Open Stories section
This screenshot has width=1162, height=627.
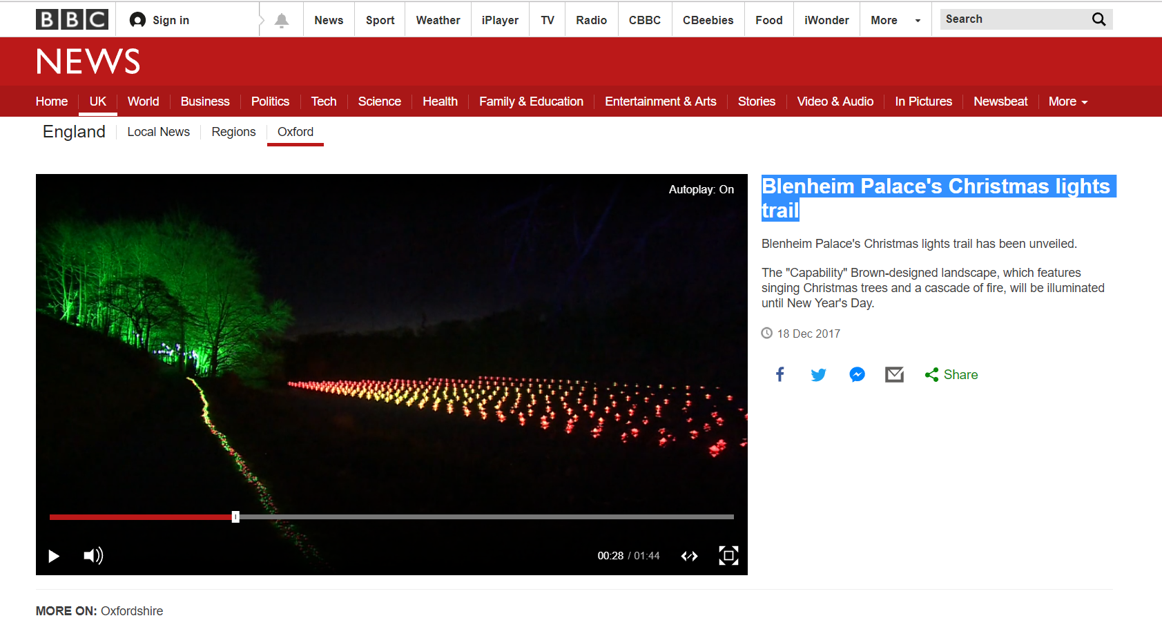coord(757,102)
